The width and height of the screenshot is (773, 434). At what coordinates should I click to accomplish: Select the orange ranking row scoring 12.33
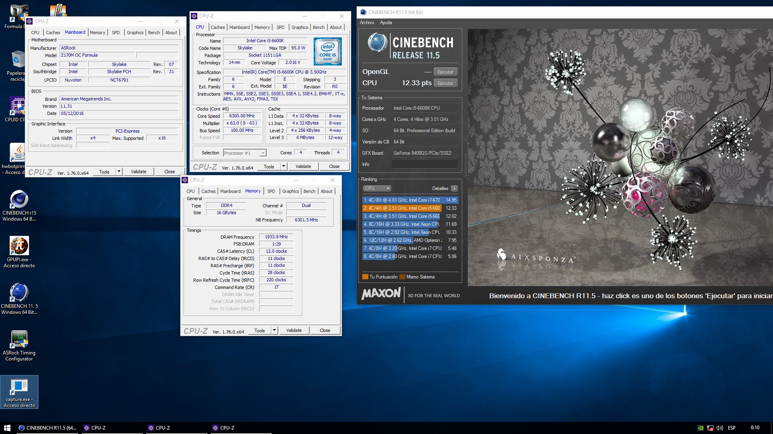click(x=410, y=208)
